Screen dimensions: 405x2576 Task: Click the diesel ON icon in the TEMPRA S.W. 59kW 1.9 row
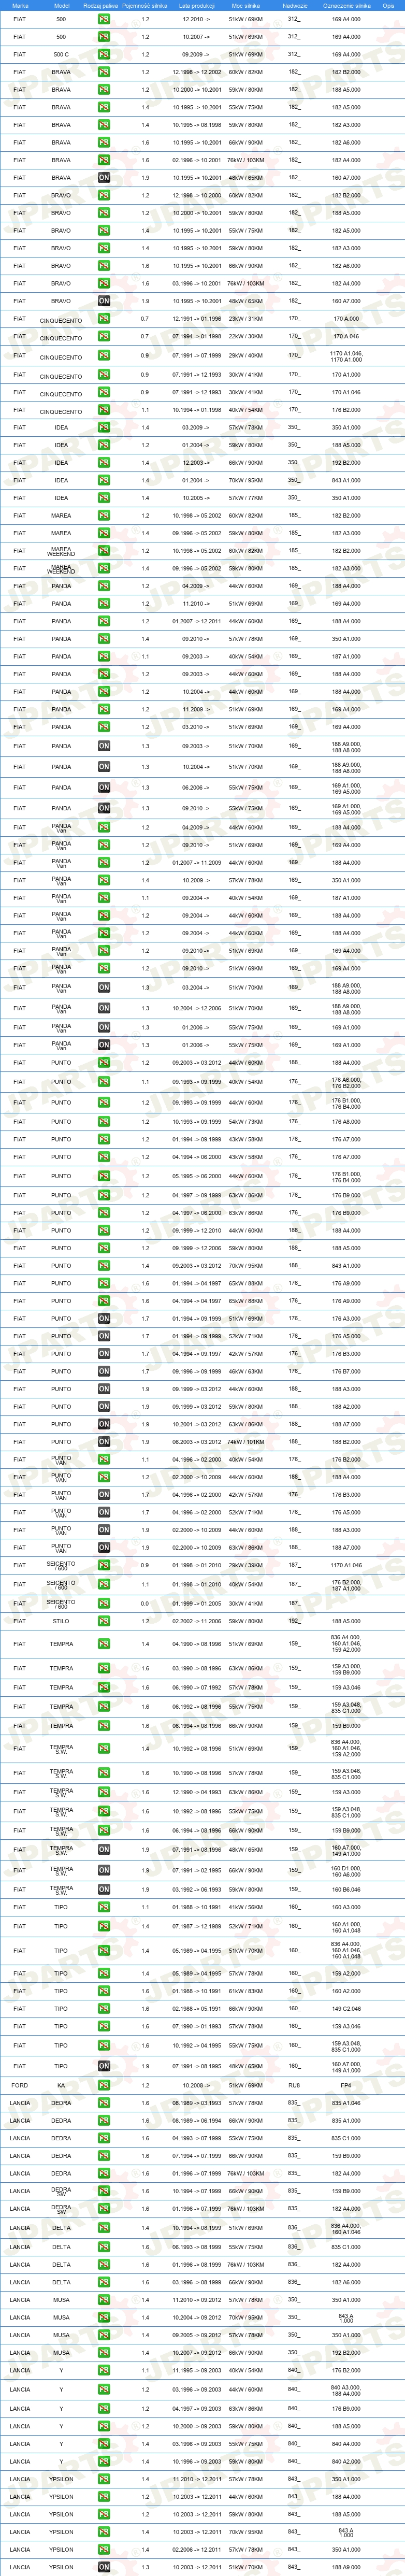pos(104,1889)
